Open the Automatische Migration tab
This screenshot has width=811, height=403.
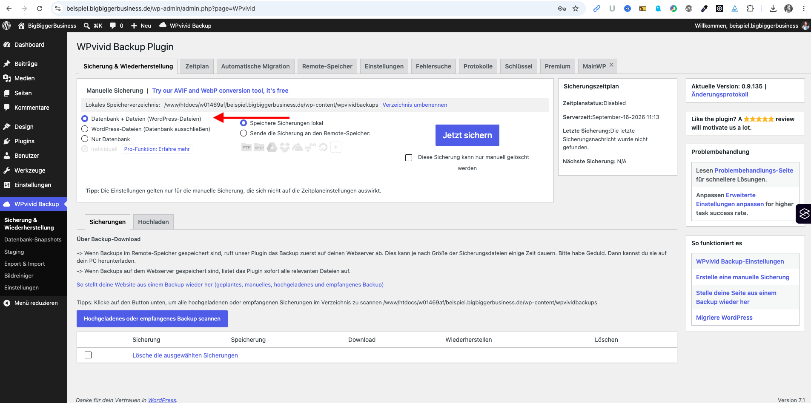tap(255, 66)
